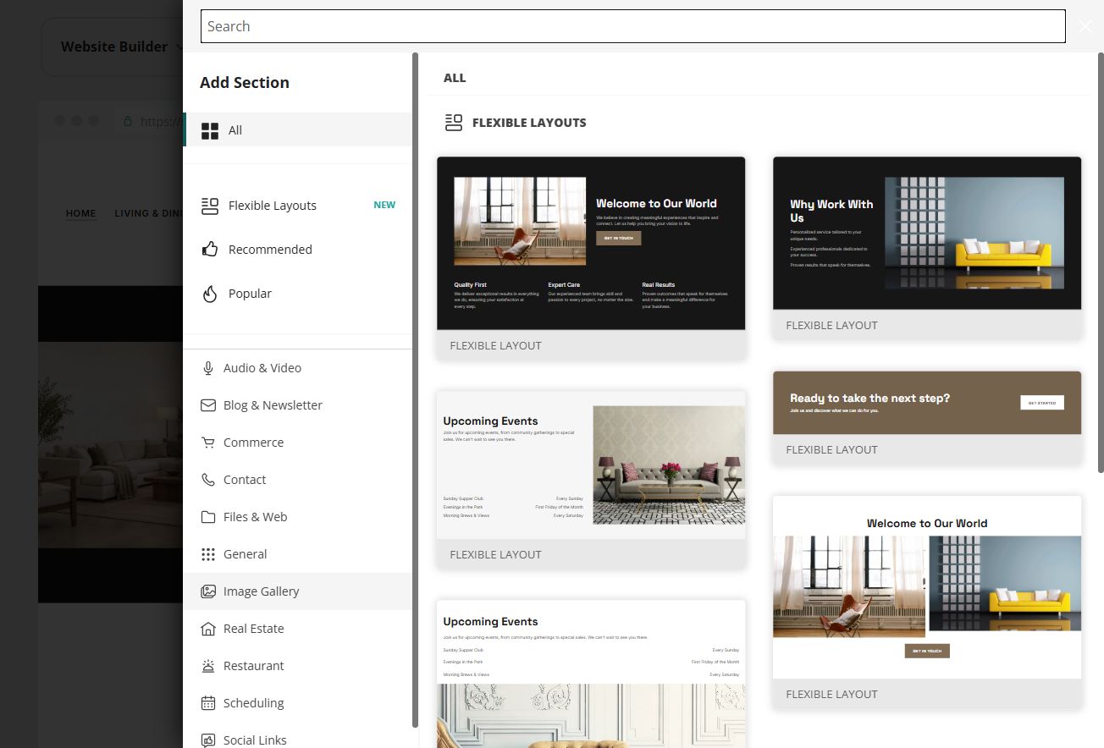
Task: Select the All category label
Action: [235, 130]
